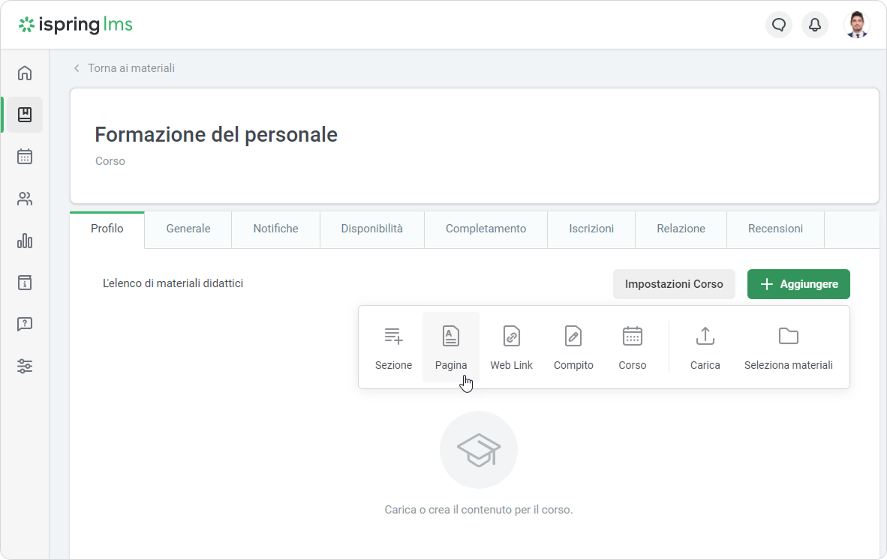Click Carica to upload content

[705, 347]
